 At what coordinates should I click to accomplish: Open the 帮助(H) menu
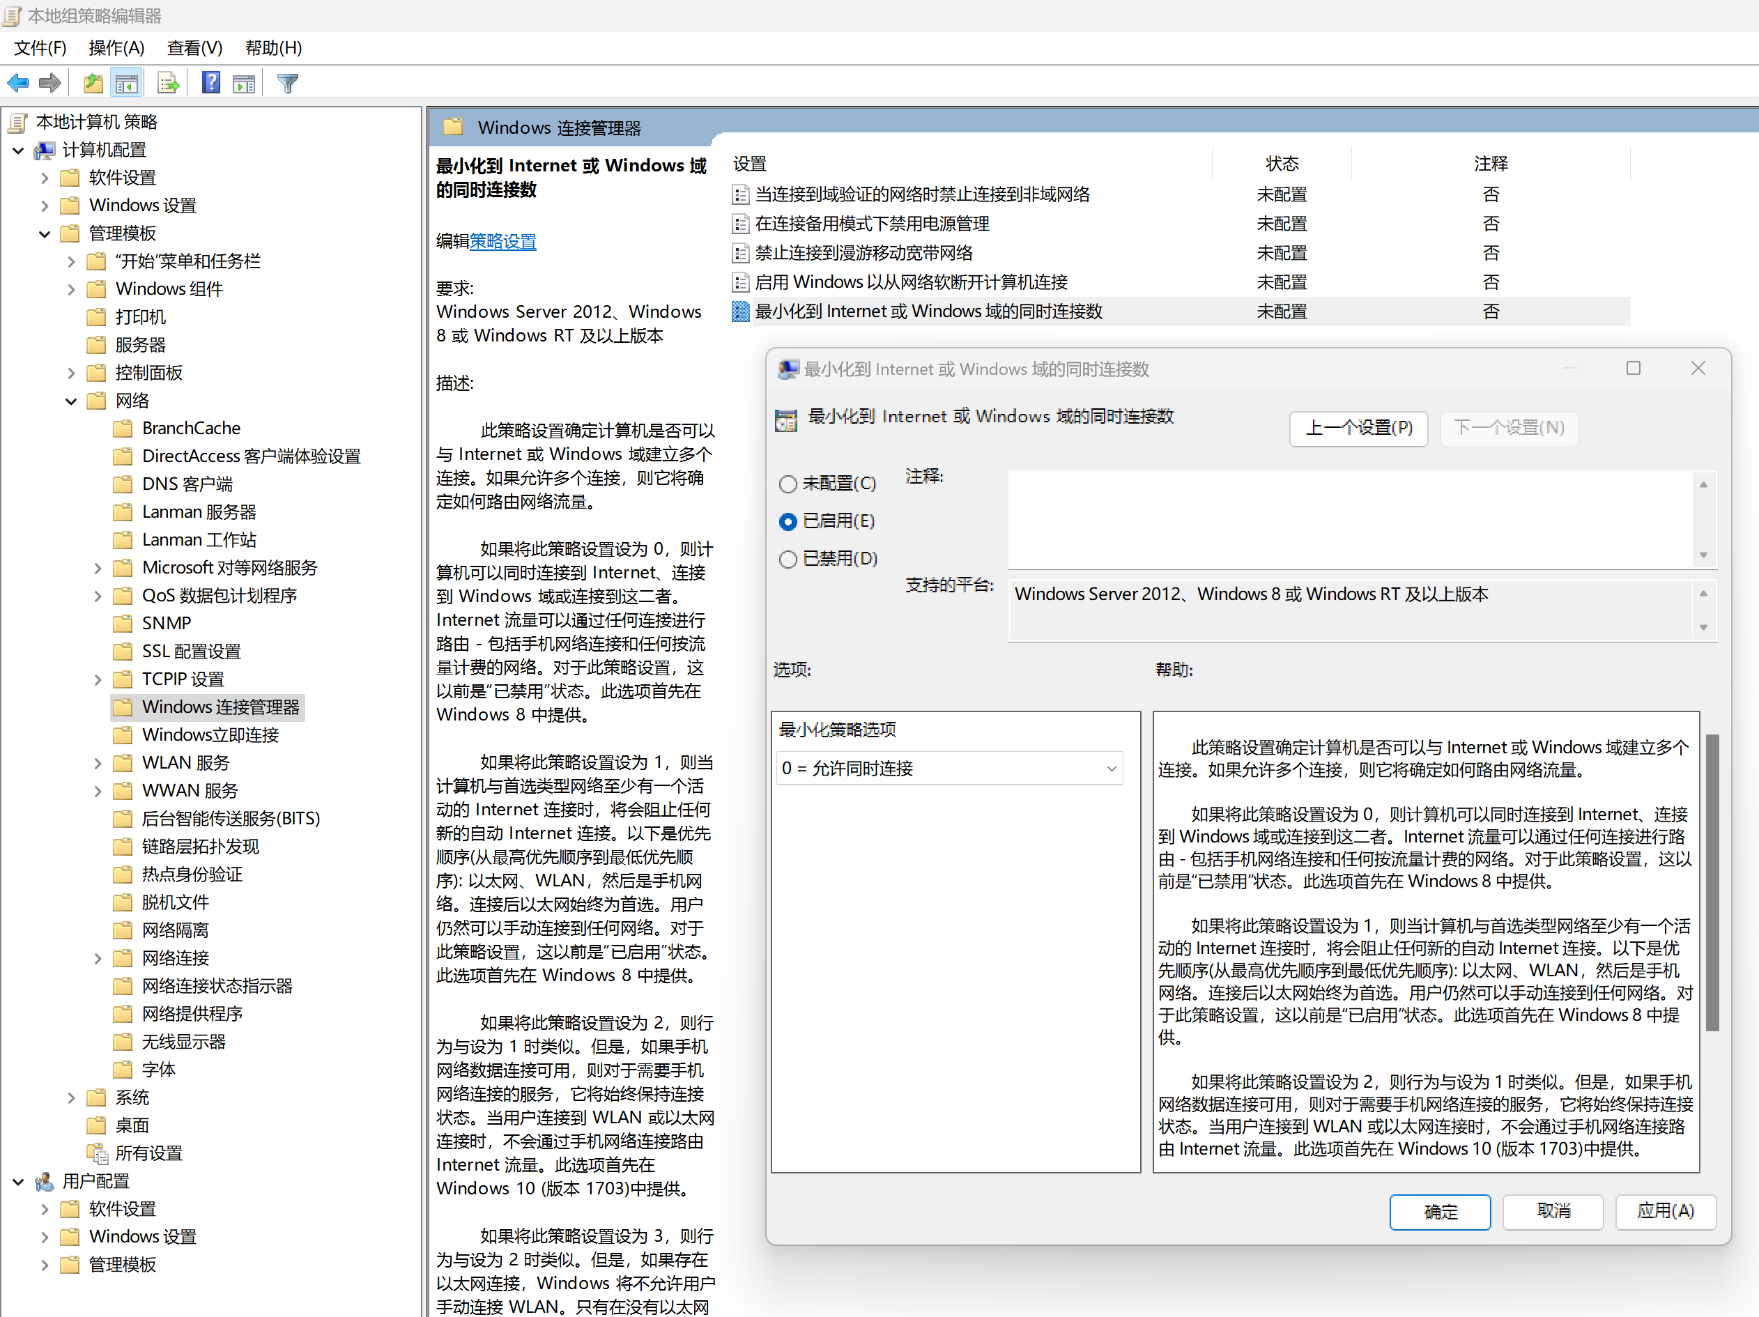point(274,47)
